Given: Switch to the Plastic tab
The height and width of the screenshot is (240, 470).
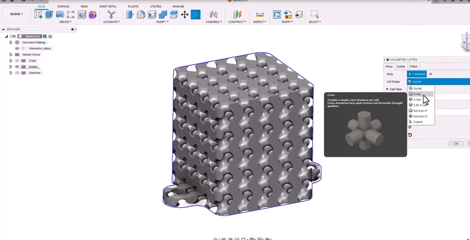Looking at the screenshot, I should [133, 6].
